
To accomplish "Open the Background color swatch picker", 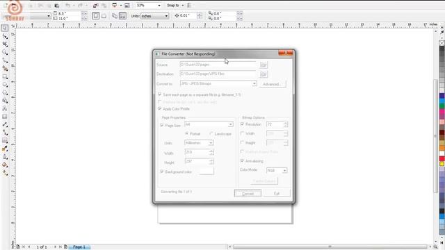I will [x=207, y=171].
